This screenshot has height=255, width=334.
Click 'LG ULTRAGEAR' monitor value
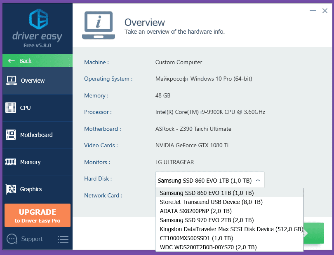coord(175,162)
